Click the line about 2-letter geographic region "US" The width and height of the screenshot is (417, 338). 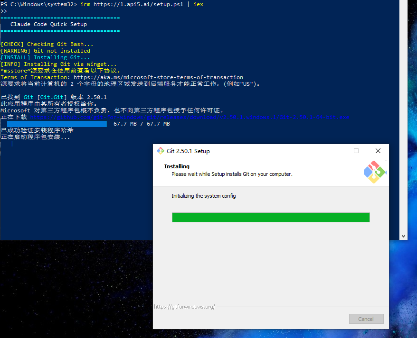click(131, 84)
